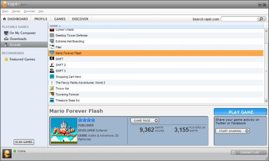
Task: Click the Raptr avatar icon at bottom
Action: click(x=7, y=153)
